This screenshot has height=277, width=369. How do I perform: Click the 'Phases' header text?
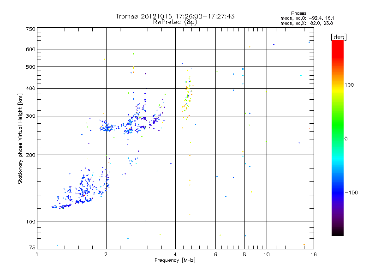click(298, 13)
